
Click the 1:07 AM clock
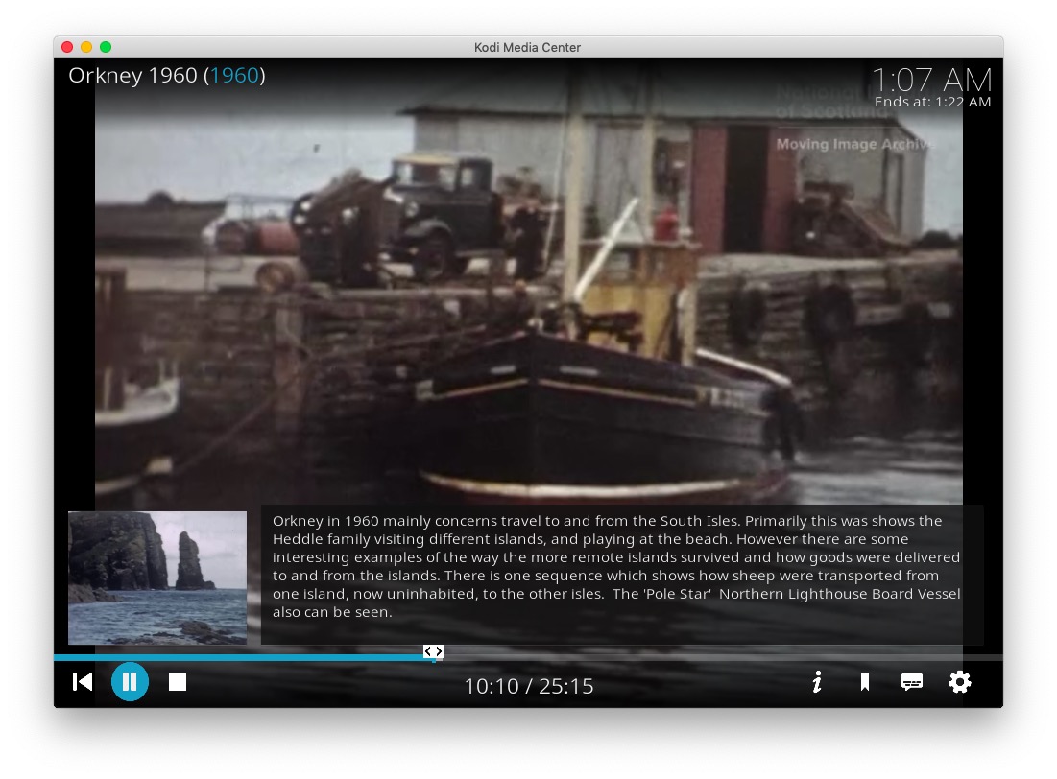click(x=931, y=80)
